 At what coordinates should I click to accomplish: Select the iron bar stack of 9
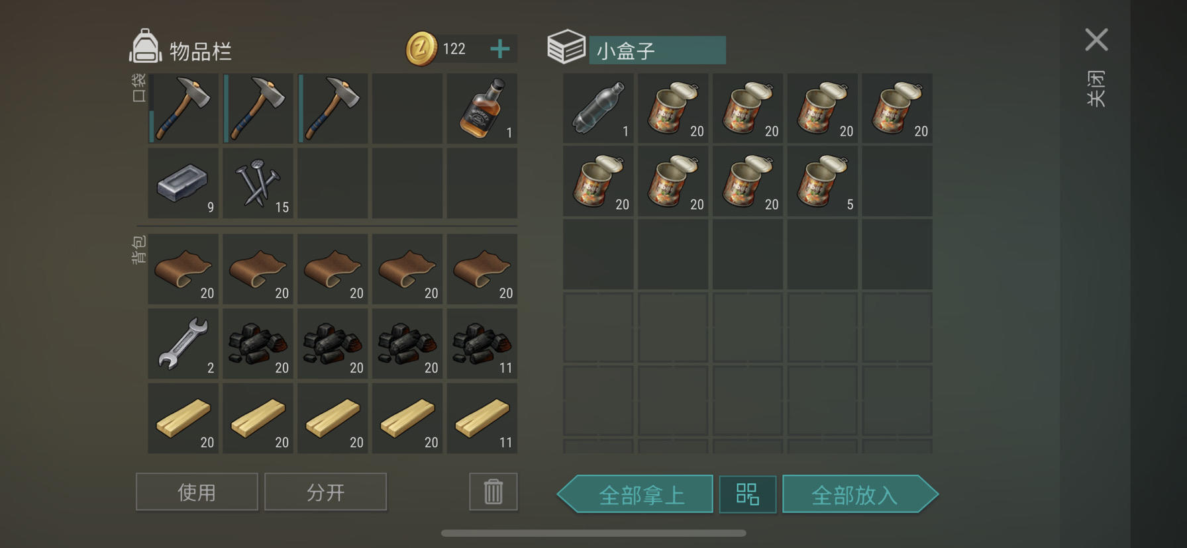point(183,183)
